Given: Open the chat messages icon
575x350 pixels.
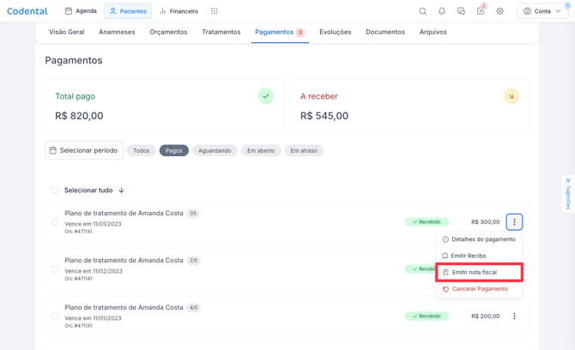Looking at the screenshot, I should pyautogui.click(x=461, y=11).
